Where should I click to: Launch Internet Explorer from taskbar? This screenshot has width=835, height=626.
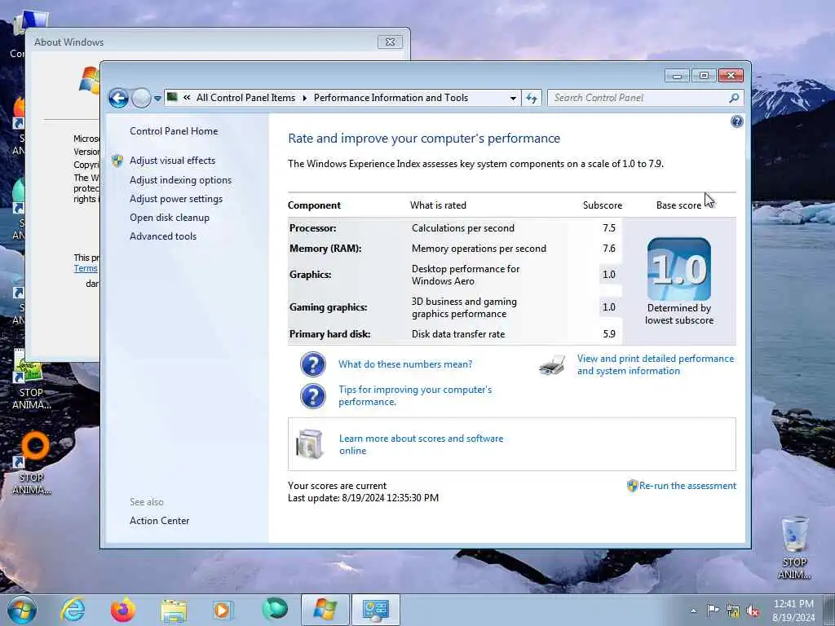(x=73, y=610)
